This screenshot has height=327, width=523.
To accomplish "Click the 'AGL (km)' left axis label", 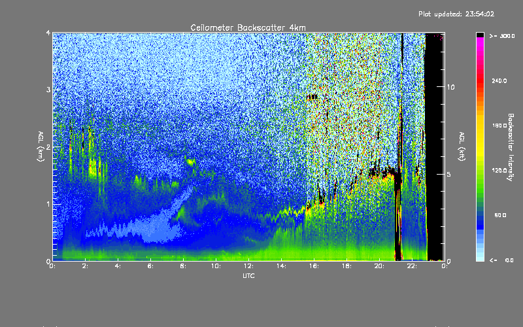I will [41, 146].
